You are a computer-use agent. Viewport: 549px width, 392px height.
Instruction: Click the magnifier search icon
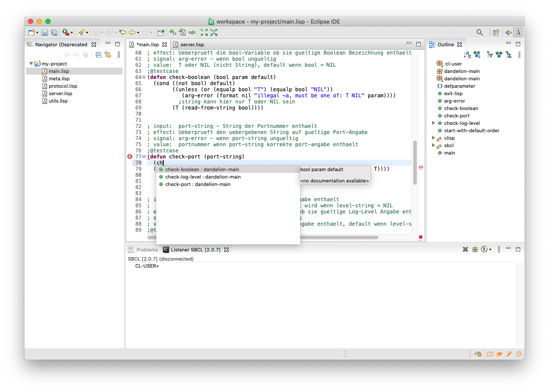[x=480, y=32]
